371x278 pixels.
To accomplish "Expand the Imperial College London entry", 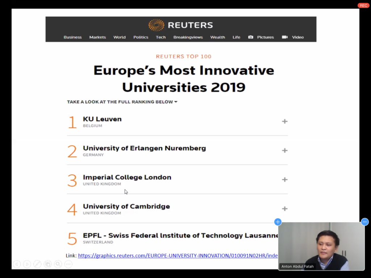I will tap(285, 180).
